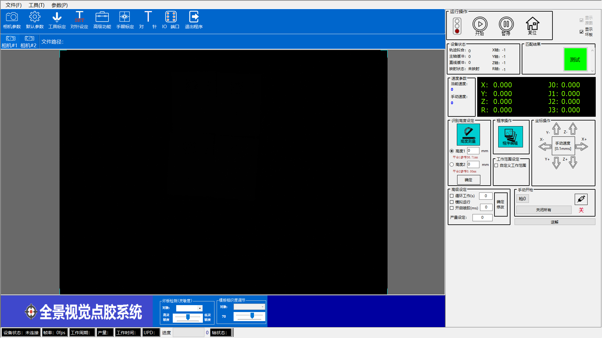Switch to 相机#2 tab

29,42
